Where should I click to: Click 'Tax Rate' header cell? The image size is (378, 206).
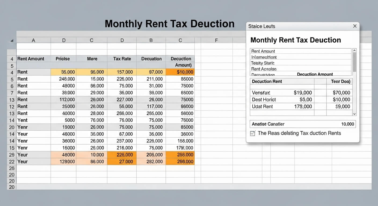coord(122,59)
